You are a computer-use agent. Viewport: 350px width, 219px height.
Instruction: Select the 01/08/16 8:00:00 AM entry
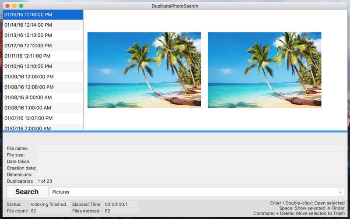point(43,97)
